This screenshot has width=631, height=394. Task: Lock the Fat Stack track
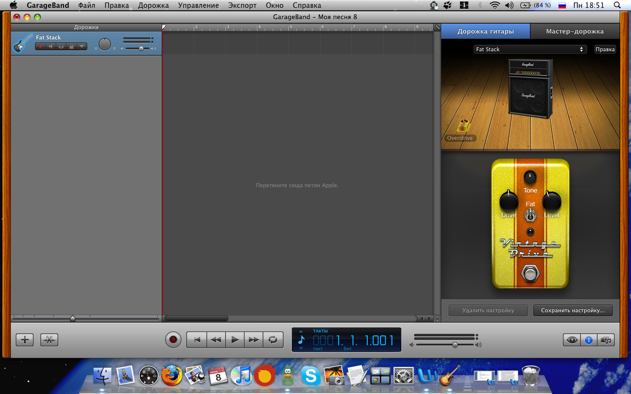[x=71, y=46]
